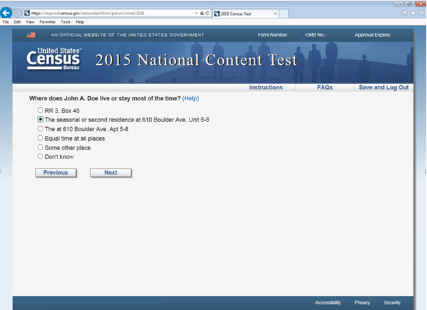Open the address bar dropdown arrow
Image resolution: width=427 pixels, height=310 pixels.
coord(196,13)
